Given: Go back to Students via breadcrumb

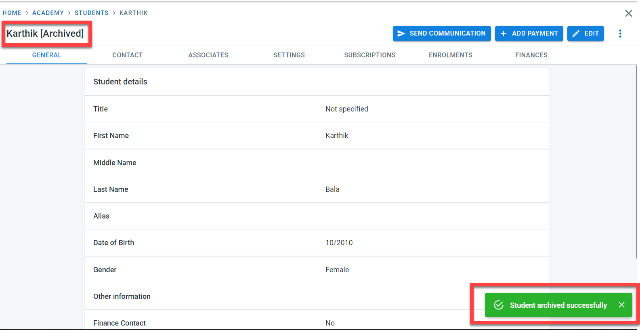Looking at the screenshot, I should (91, 13).
